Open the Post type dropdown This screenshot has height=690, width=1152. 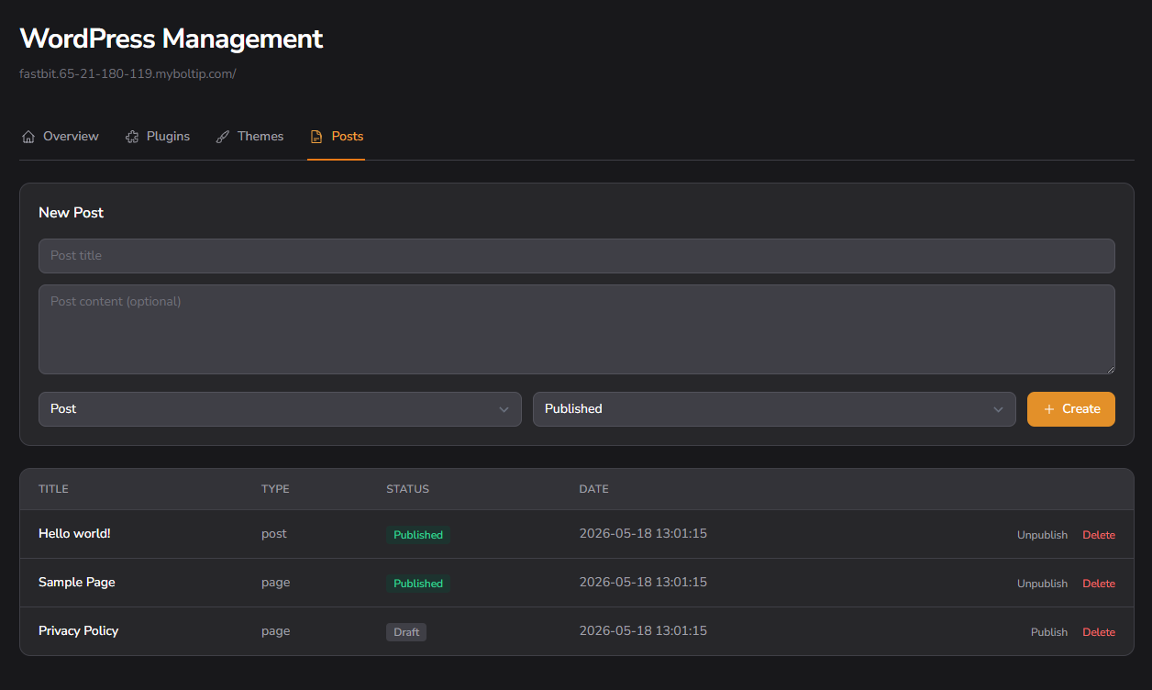click(x=280, y=409)
